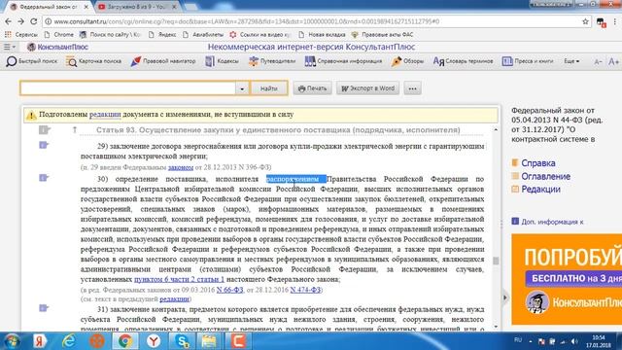Screen dimensions: 622x350
Task: Open Обзоры section
Action: click(x=407, y=61)
